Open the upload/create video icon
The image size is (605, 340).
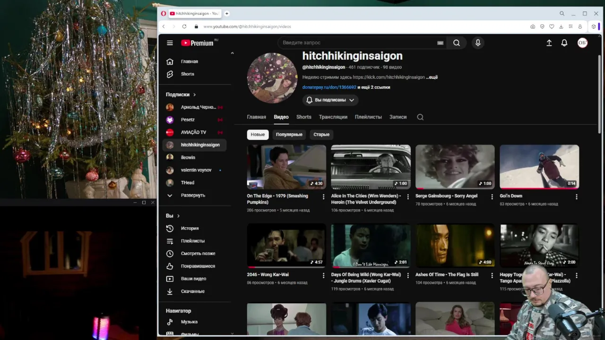click(549, 43)
